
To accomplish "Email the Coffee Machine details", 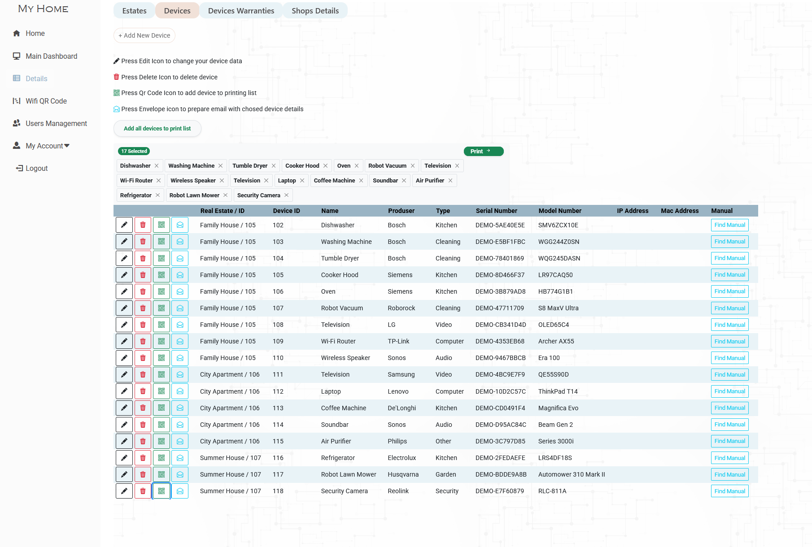I will [x=180, y=408].
